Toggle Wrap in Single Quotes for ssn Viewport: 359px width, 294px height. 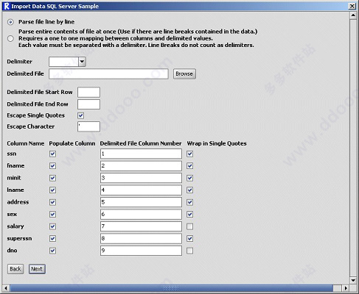[x=189, y=154]
